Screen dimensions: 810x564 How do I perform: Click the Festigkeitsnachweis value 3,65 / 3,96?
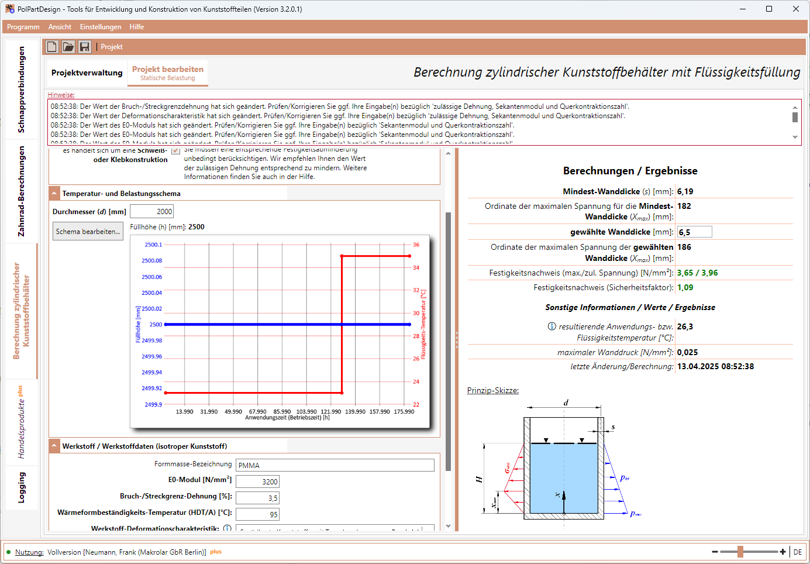pyautogui.click(x=697, y=273)
